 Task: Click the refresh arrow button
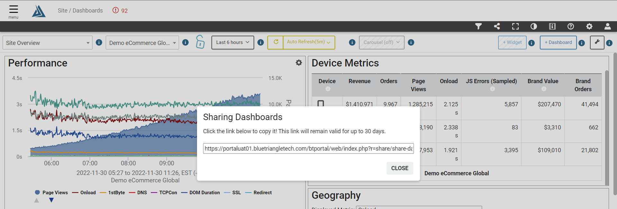[x=276, y=42]
